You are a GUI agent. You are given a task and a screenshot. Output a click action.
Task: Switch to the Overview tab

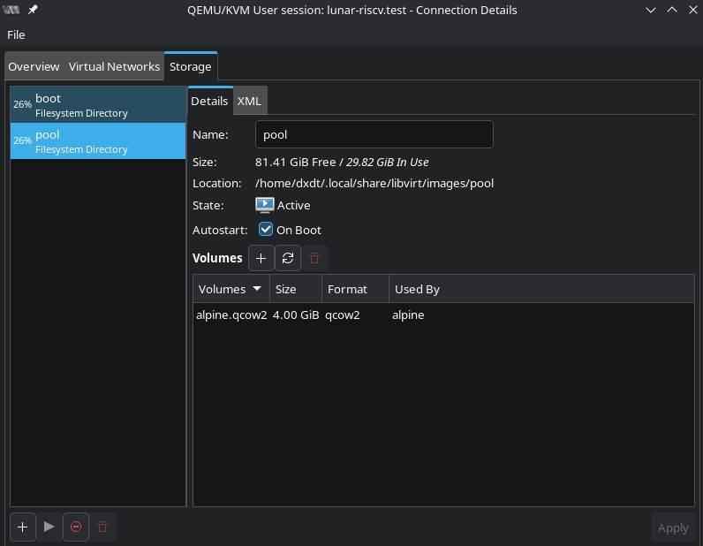pos(34,66)
